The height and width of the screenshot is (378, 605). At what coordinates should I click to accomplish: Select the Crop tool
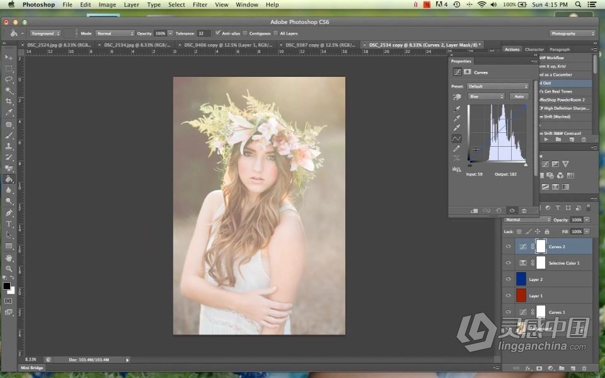click(x=8, y=101)
